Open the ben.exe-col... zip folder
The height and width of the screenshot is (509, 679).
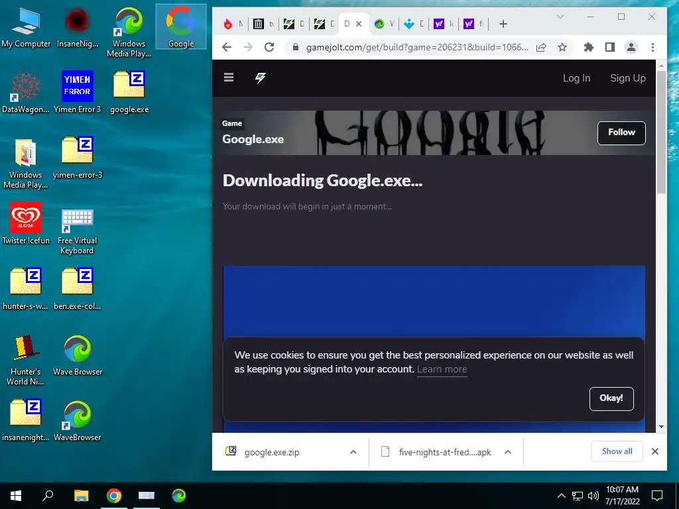coord(77,289)
